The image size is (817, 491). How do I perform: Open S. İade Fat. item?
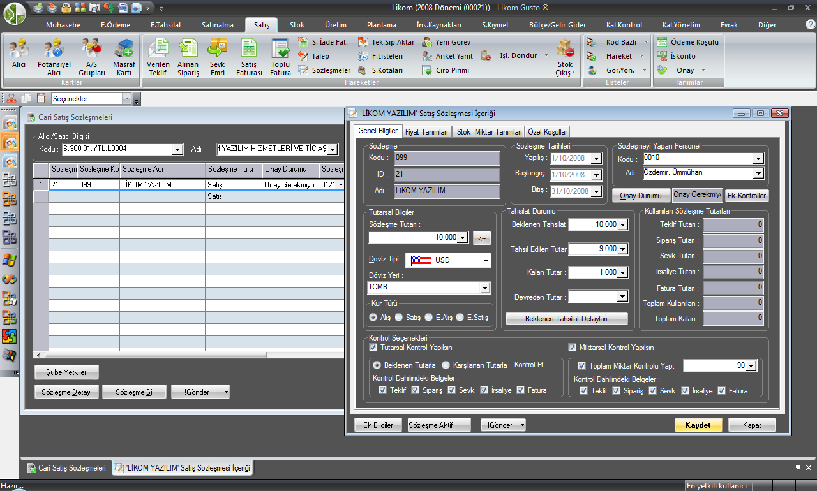point(323,42)
